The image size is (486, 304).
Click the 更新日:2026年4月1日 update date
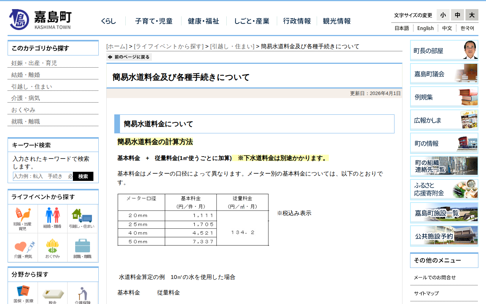(375, 93)
